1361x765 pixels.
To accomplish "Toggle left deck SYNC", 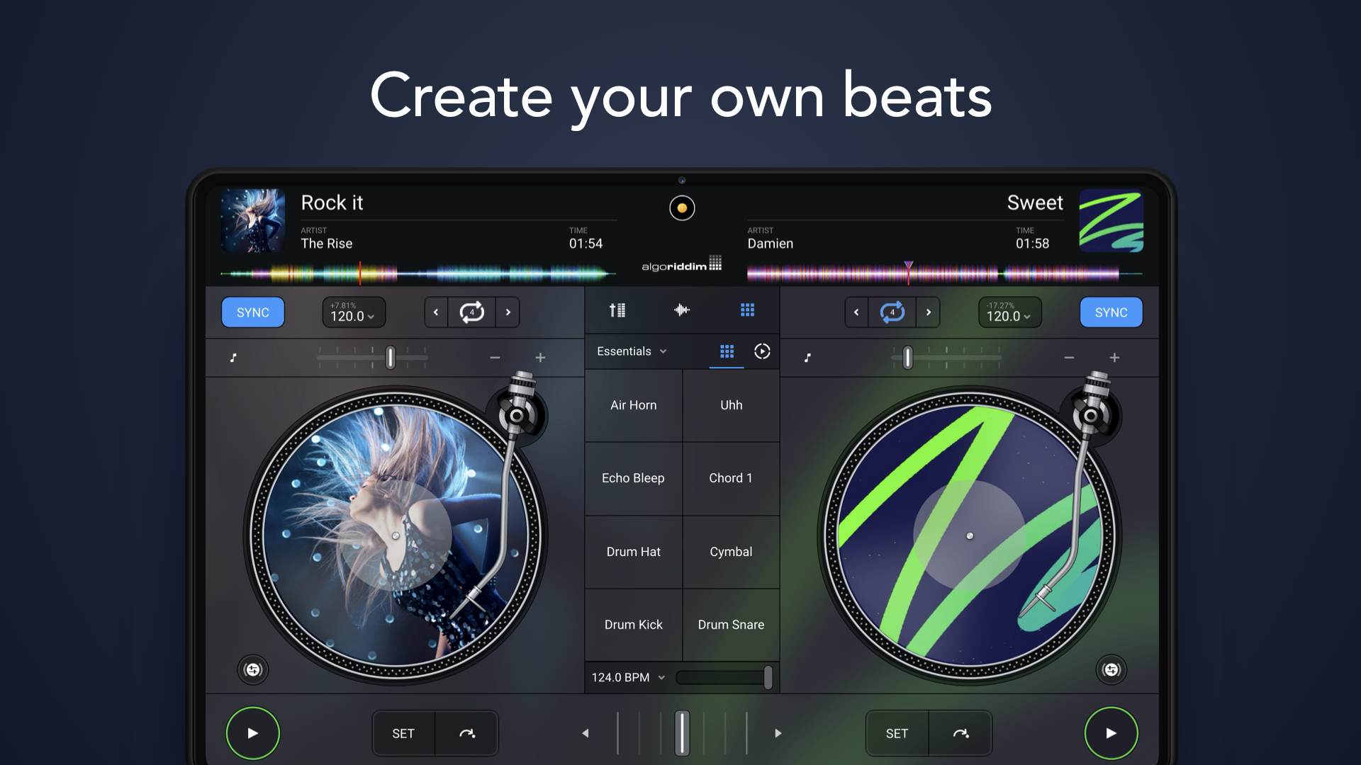I will [253, 312].
